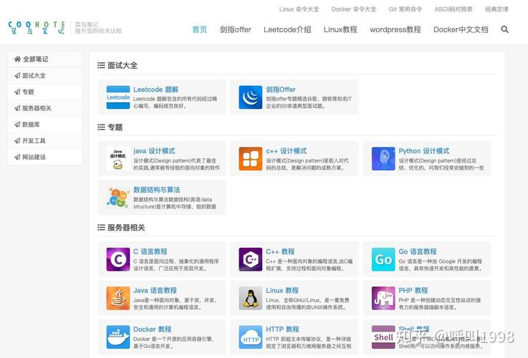Image resolution: width=528 pixels, height=358 pixels.
Task: Click the C++ 教程 hexagon icon
Action: click(251, 259)
